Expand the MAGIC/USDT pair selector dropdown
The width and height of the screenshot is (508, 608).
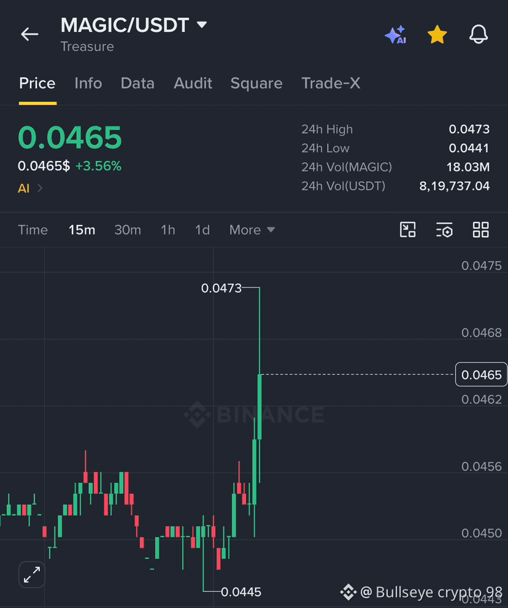pyautogui.click(x=202, y=25)
